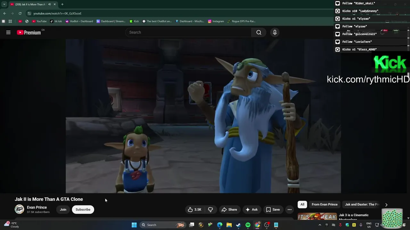Open the Ask AI button
This screenshot has width=410, height=230.
[251, 210]
